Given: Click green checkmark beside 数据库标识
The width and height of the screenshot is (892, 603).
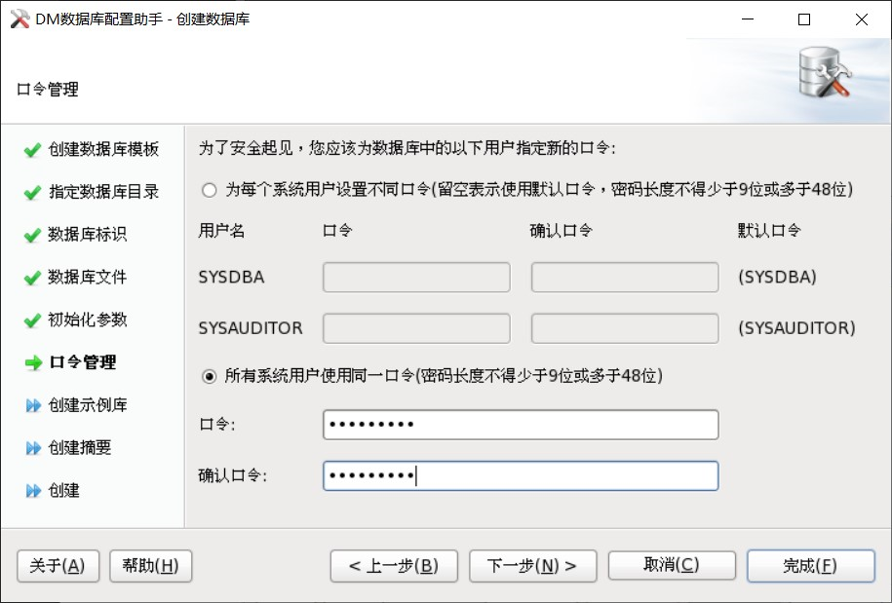Looking at the screenshot, I should (33, 235).
